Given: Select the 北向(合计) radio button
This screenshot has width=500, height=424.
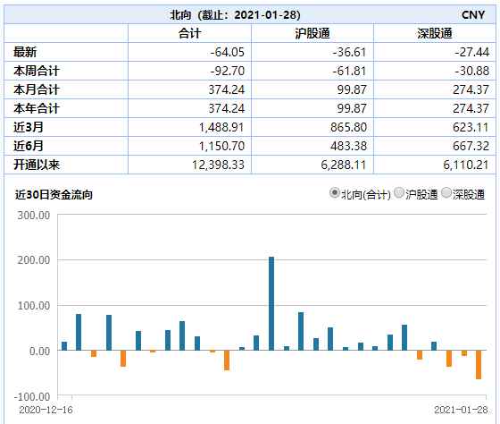Looking at the screenshot, I should tap(334, 193).
